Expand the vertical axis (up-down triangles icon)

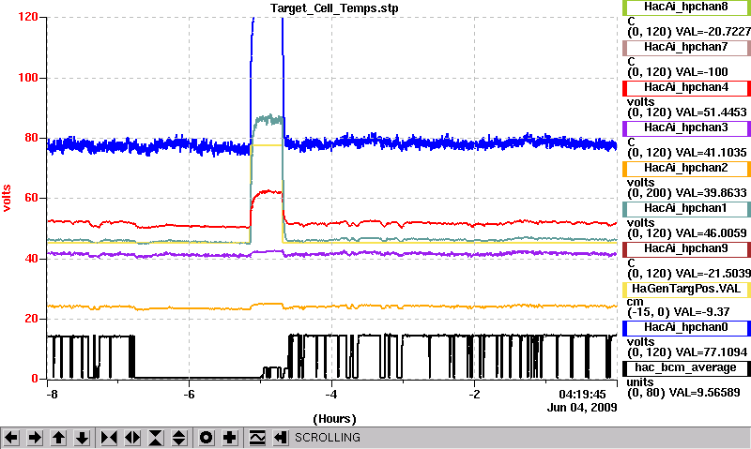(x=178, y=438)
